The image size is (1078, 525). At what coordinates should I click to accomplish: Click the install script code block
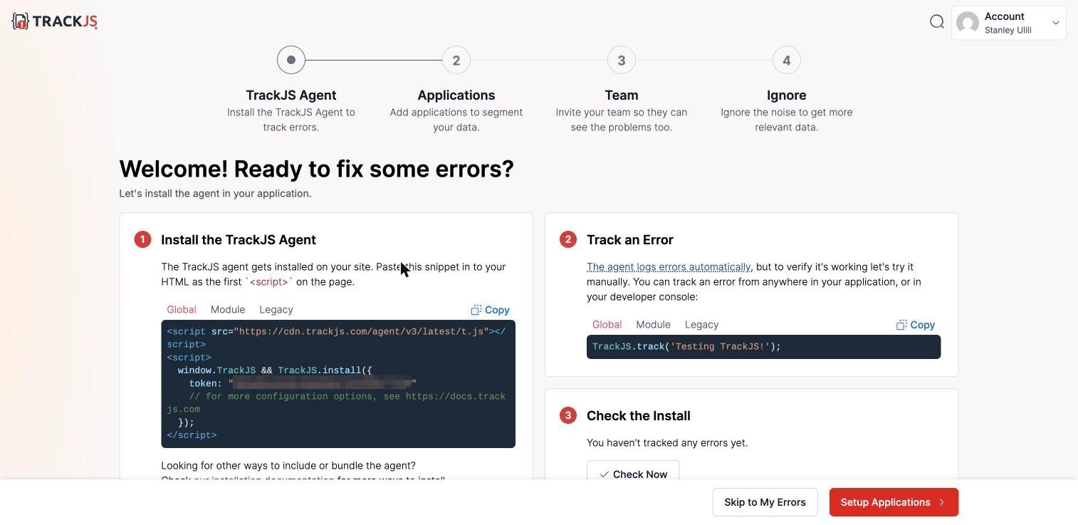(338, 384)
